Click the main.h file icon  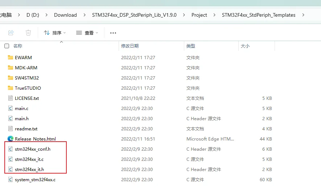point(11,118)
